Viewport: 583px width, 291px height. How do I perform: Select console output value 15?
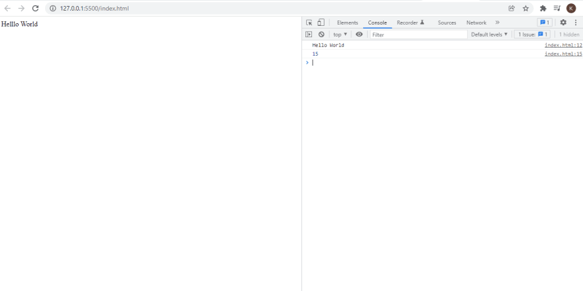point(315,54)
